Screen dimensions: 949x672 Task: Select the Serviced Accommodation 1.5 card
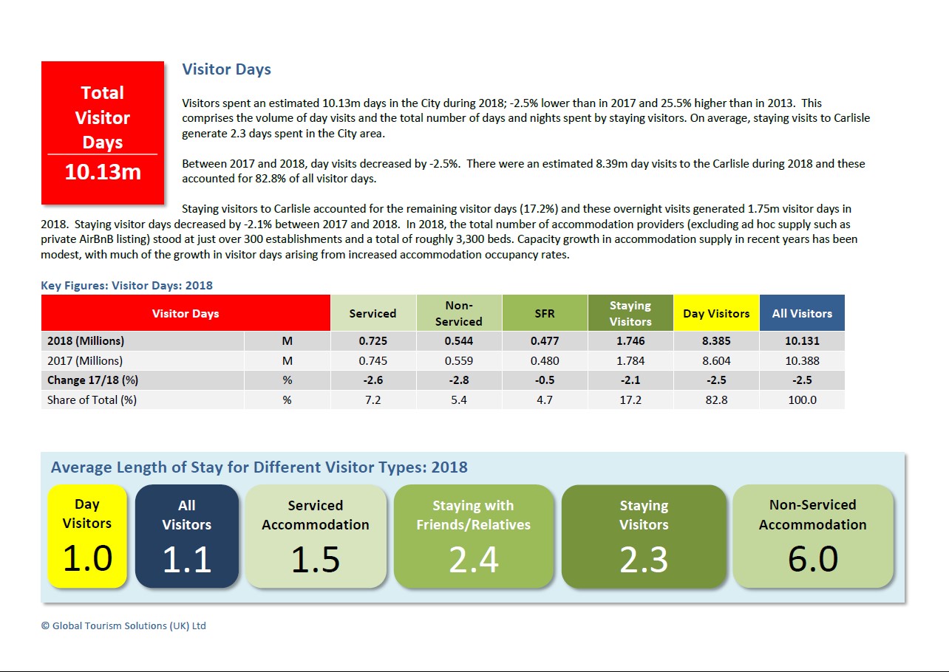point(316,536)
